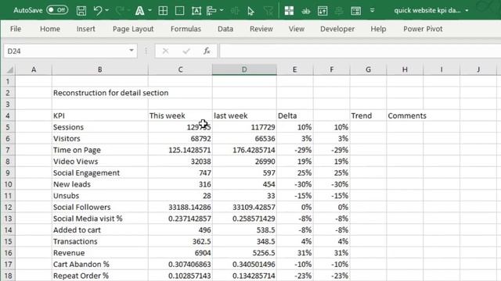The width and height of the screenshot is (501, 281).
Task: Apply strikethrough using the ab icon
Action: 306,11
